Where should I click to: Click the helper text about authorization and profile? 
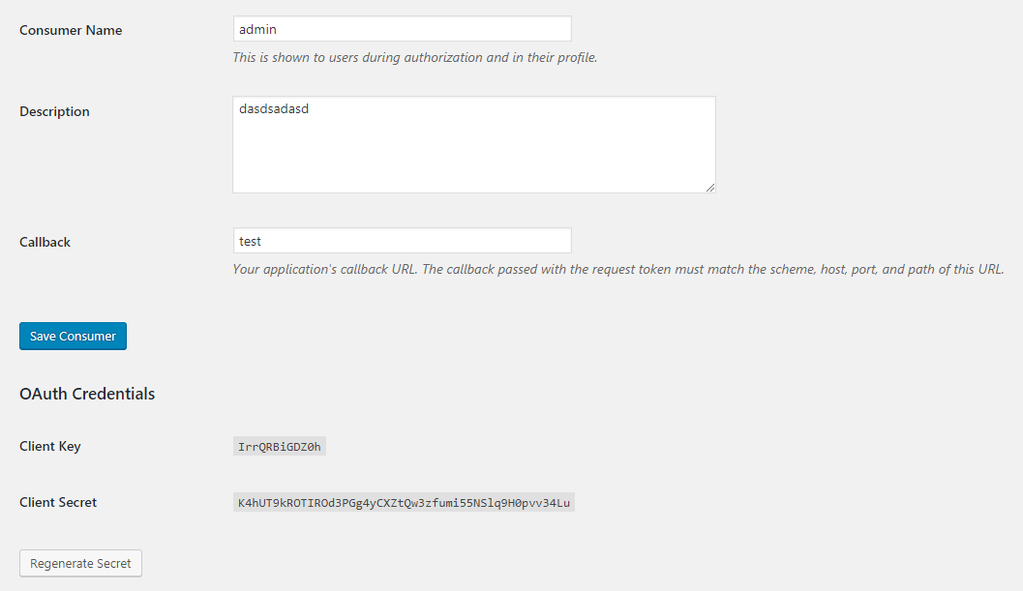[x=414, y=57]
